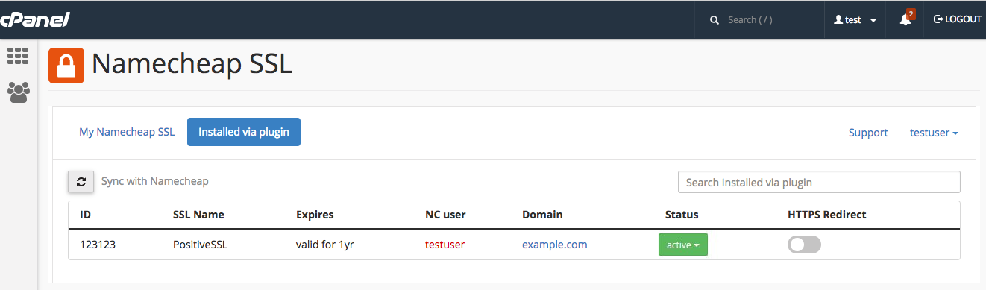The image size is (986, 290).
Task: Click the ID column header
Action: tap(85, 215)
